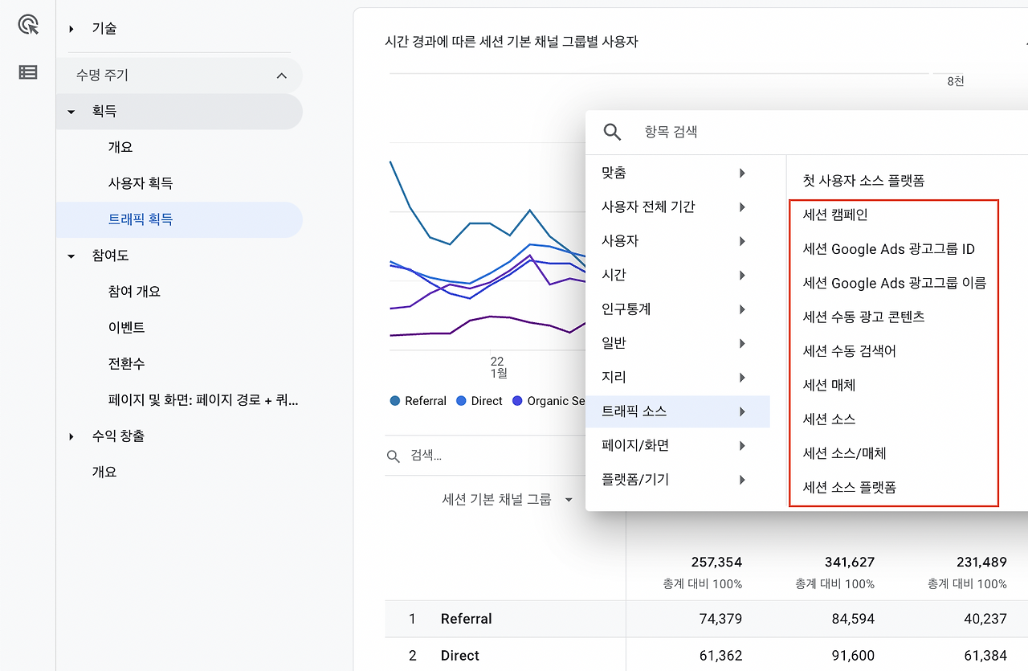1028x671 pixels.
Task: Choose the 세션 캠페인 dimension
Action: click(x=835, y=215)
